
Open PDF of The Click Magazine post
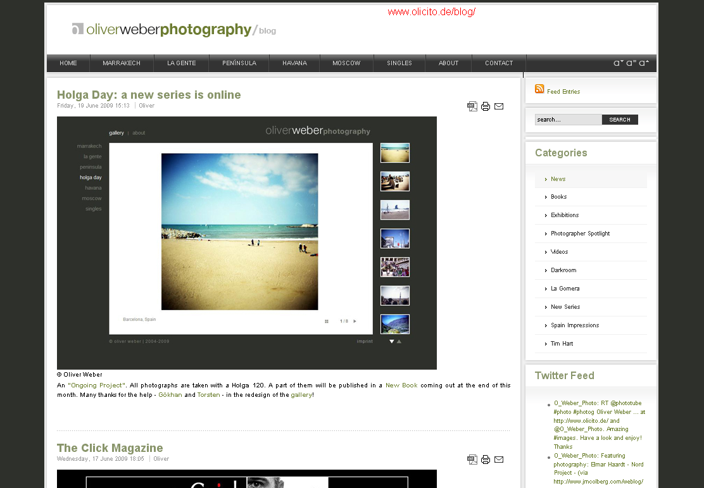coord(472,460)
